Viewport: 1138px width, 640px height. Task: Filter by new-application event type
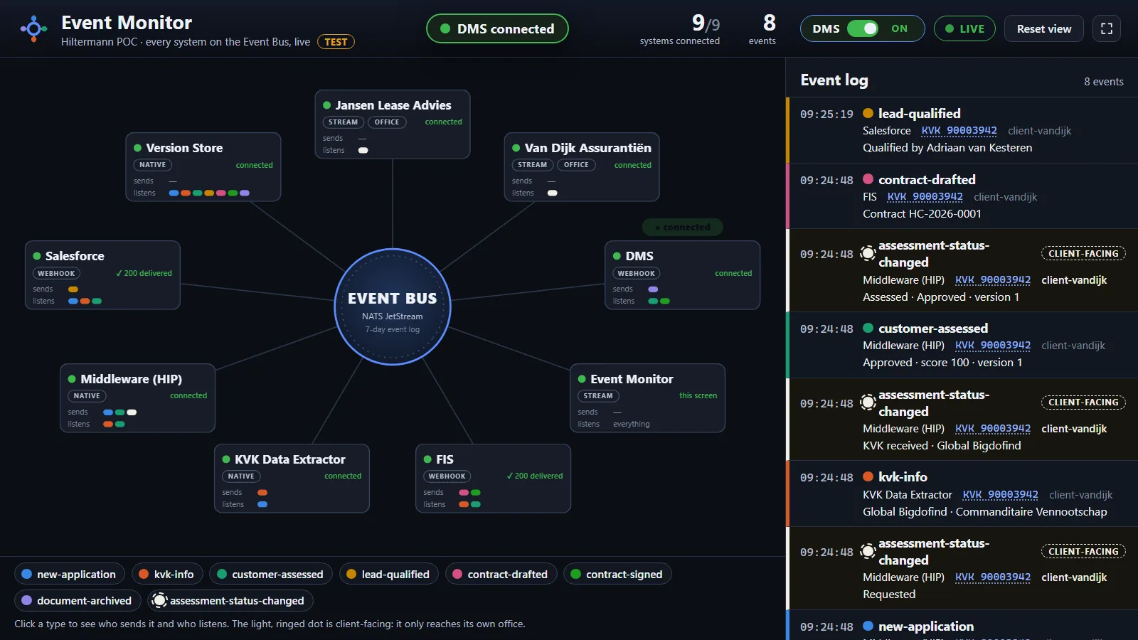pos(70,574)
